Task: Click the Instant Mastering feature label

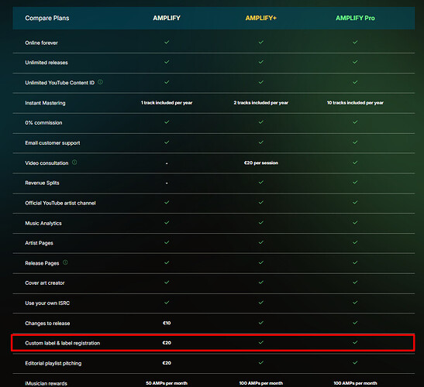Action: (45, 103)
